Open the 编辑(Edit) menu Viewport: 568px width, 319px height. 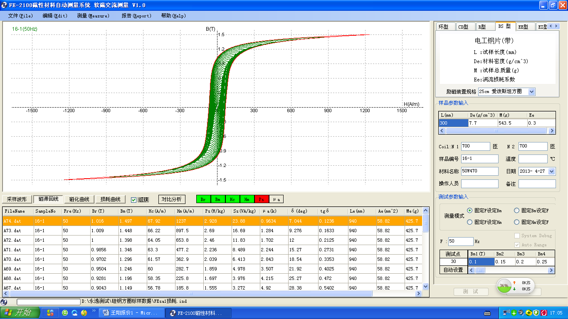[55, 16]
